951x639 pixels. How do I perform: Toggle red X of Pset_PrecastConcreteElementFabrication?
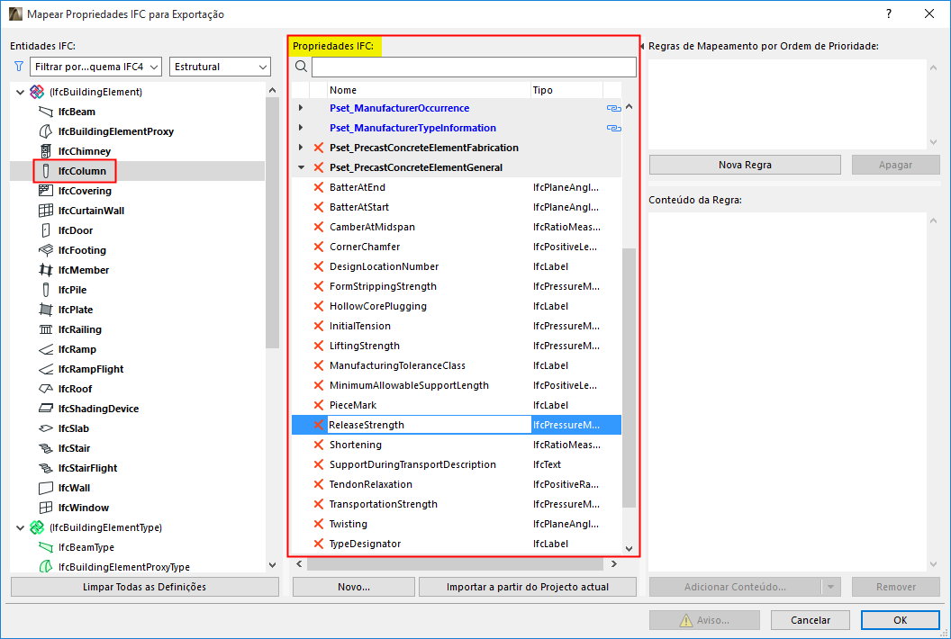319,148
